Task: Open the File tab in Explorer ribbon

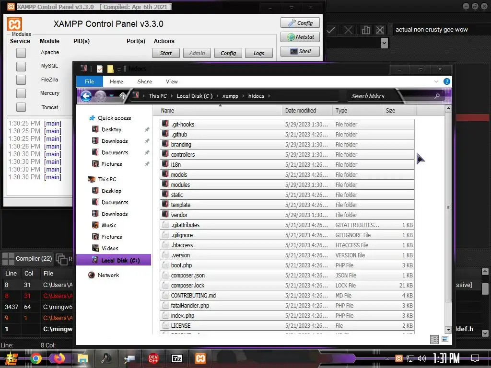Action: coord(89,81)
